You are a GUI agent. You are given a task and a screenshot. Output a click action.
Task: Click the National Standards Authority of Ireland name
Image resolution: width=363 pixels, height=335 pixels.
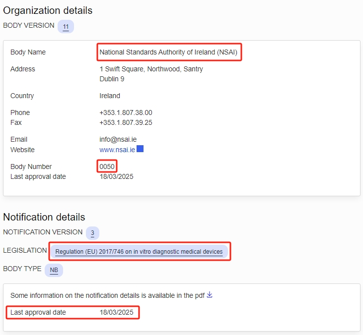(168, 52)
